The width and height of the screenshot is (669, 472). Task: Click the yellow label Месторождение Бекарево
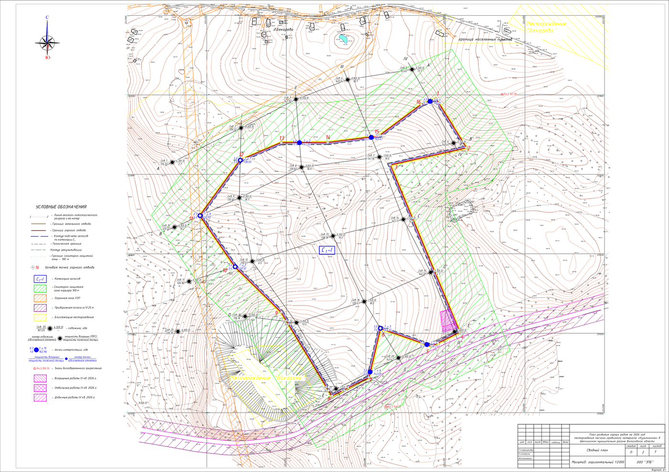tap(547, 27)
